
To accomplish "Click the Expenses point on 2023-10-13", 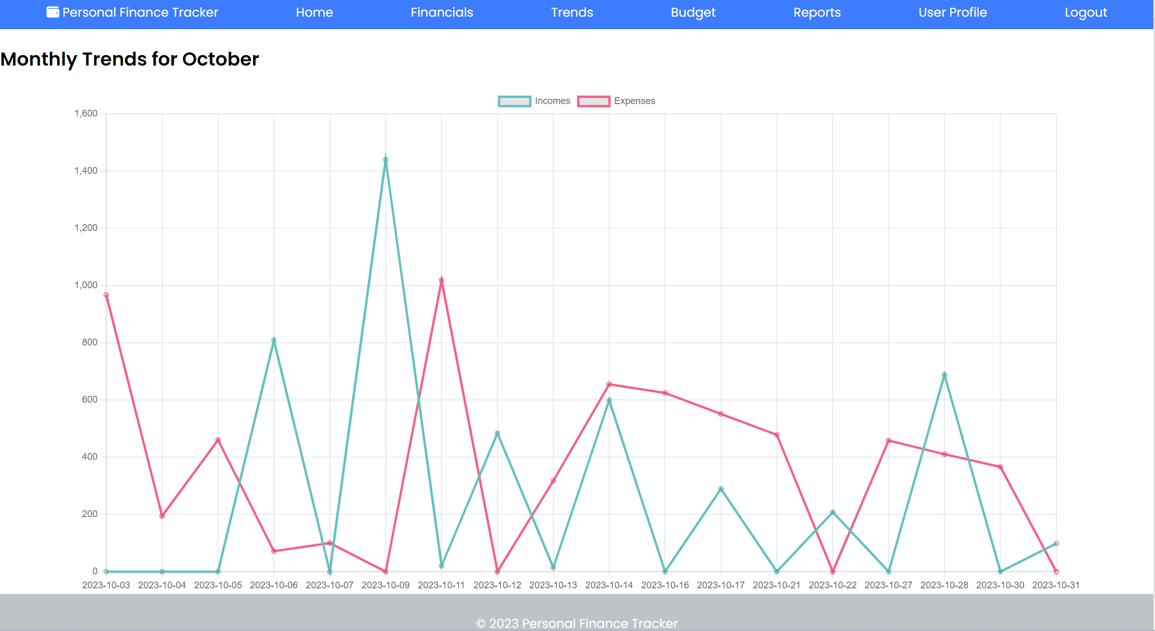I will (x=553, y=481).
